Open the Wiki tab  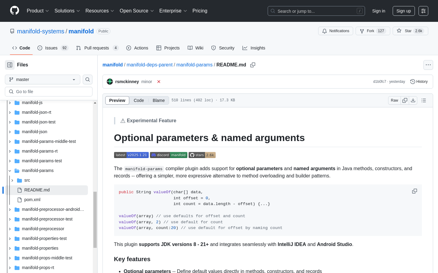pos(196,48)
